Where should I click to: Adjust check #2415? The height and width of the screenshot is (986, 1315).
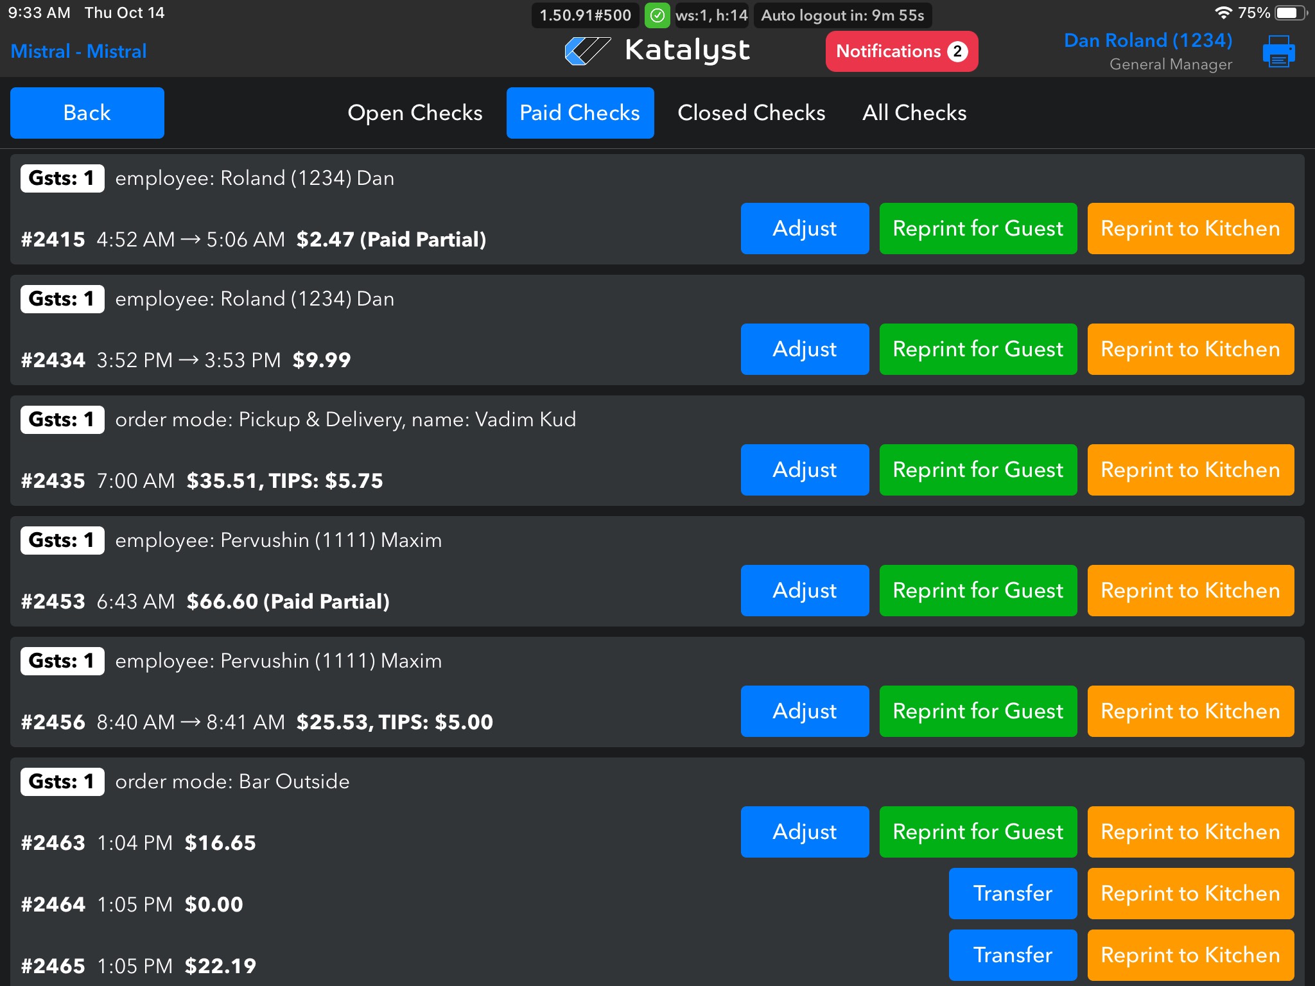(805, 229)
